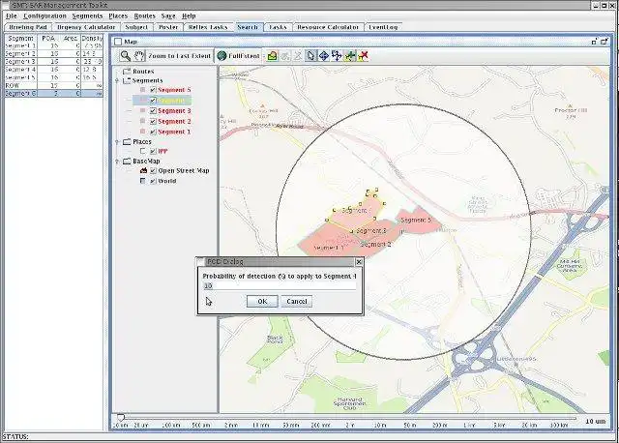Screen dimensions: 619x443
Task: Click the Segments folder icon in layer tree
Action: [127, 80]
